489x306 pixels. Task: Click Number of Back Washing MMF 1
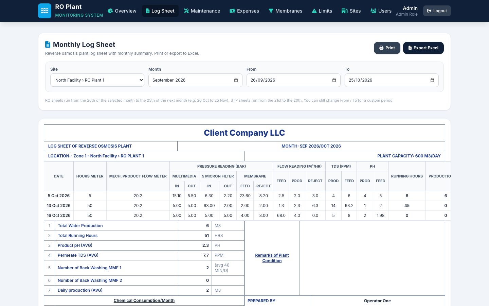coord(90,268)
